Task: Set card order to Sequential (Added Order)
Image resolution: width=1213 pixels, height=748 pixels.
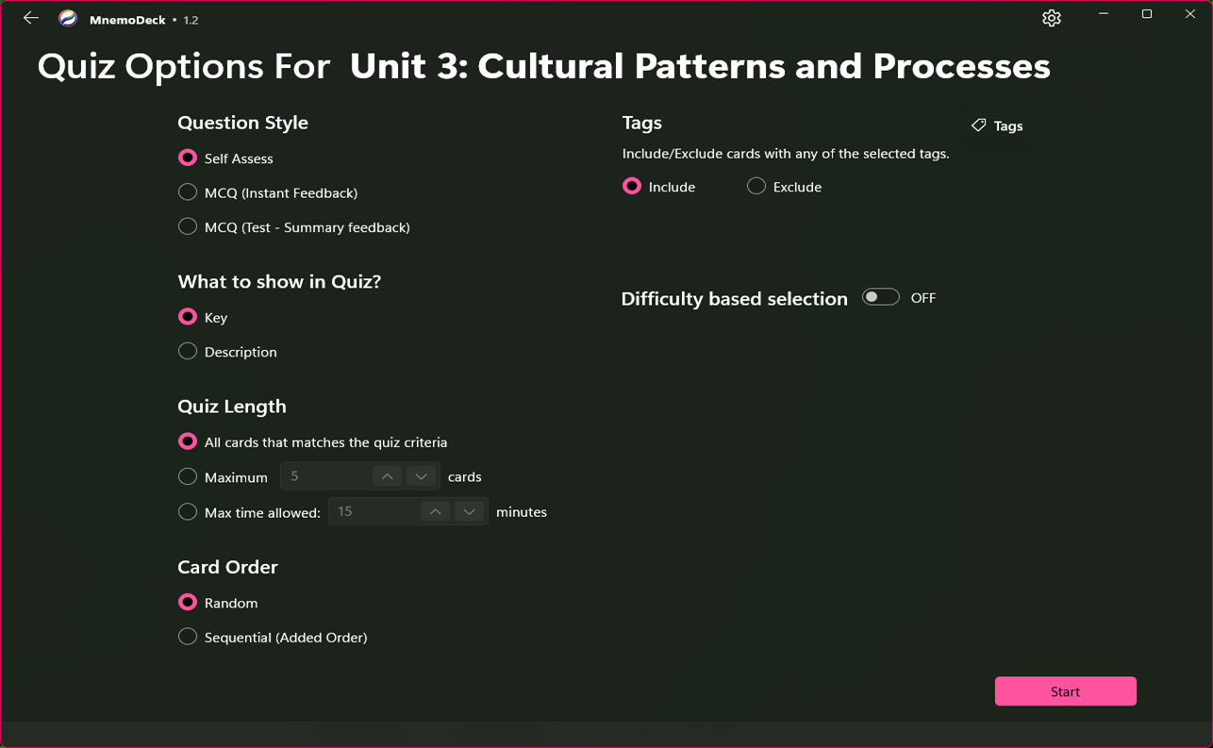Action: pyautogui.click(x=187, y=637)
